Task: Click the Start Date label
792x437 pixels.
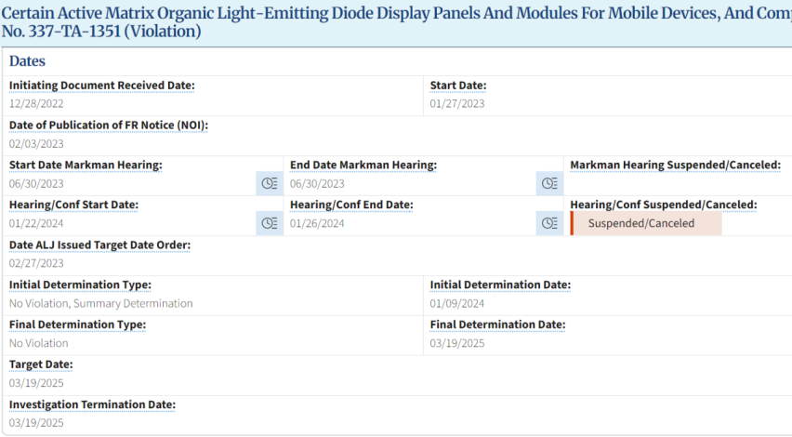Action: pyautogui.click(x=458, y=86)
